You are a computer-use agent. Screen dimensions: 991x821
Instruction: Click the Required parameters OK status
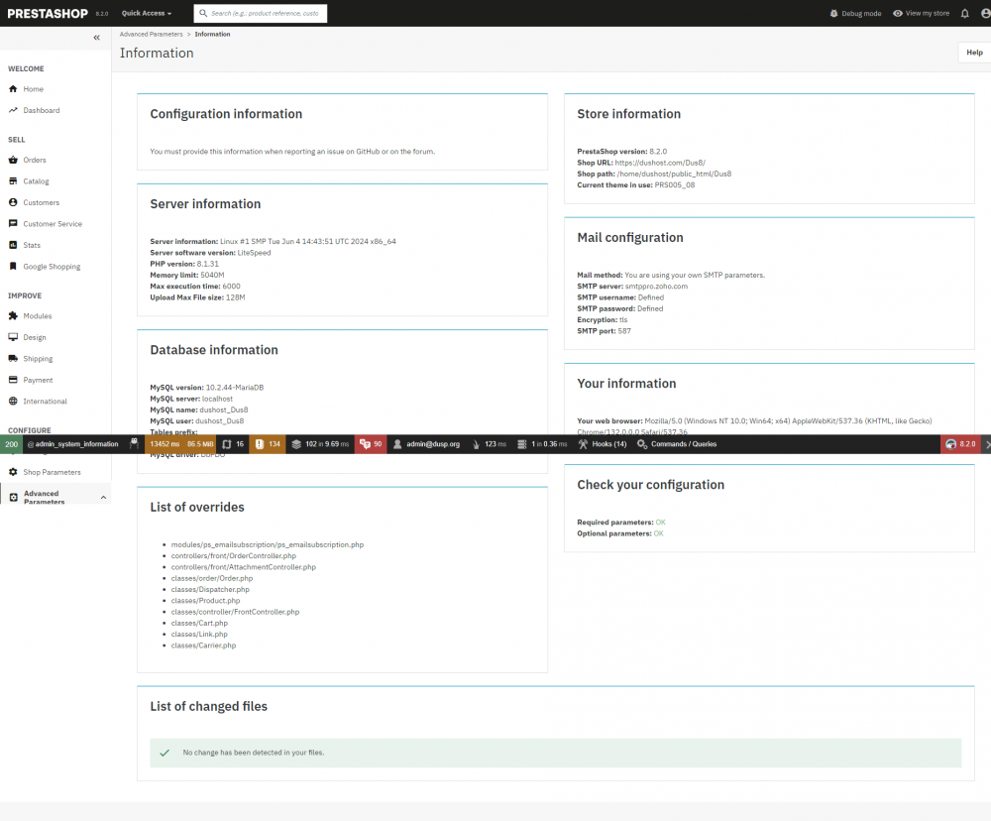[660, 523]
